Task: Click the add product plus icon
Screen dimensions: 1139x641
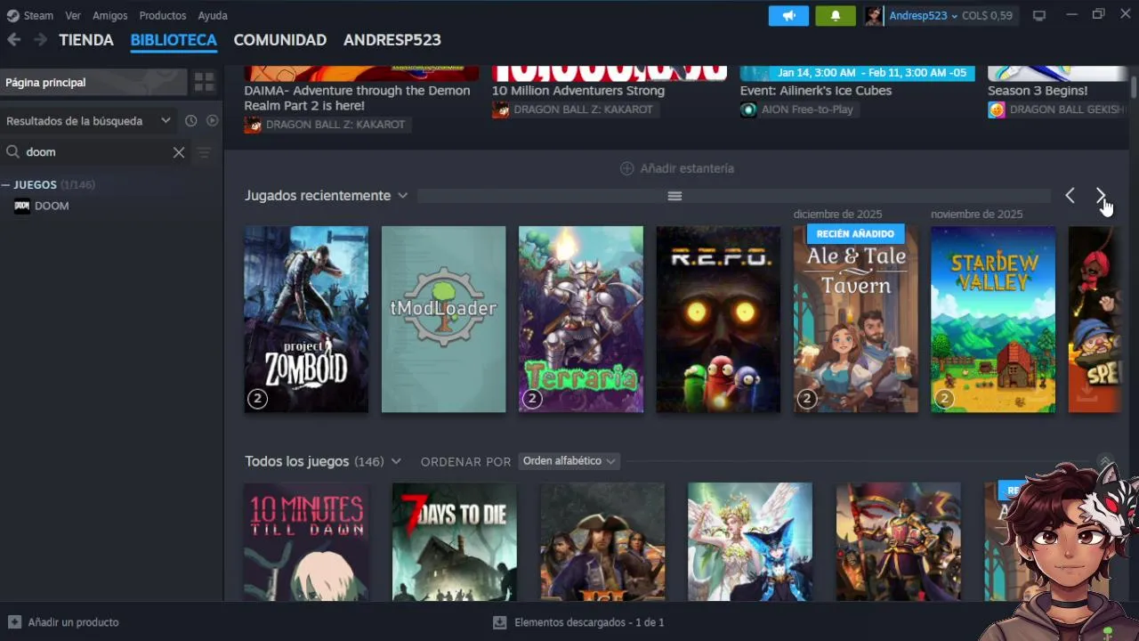Action: click(14, 622)
